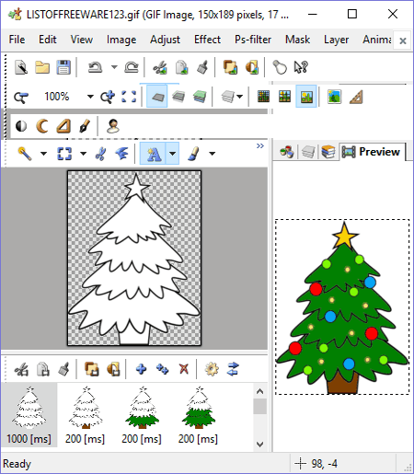Click the light bulb hint icon

pyautogui.click(x=280, y=67)
